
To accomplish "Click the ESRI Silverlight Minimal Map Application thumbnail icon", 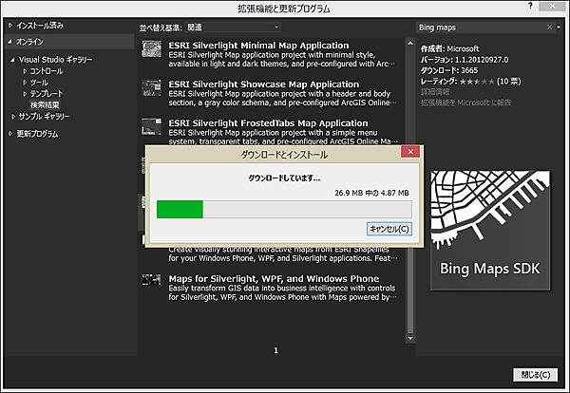I will click(151, 48).
